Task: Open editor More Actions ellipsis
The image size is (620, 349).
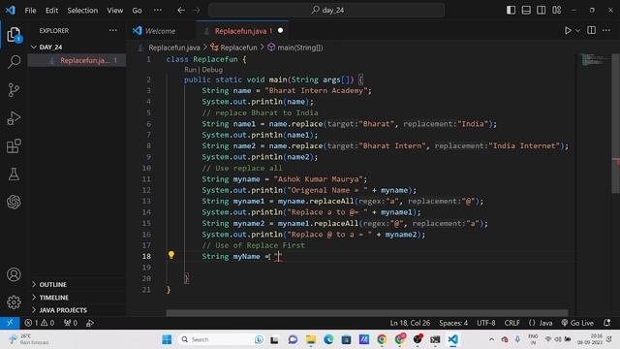Action: [606, 30]
